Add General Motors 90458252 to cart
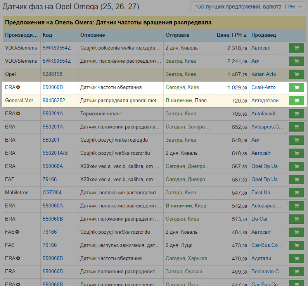This screenshot has height=286, width=308. tap(296, 101)
